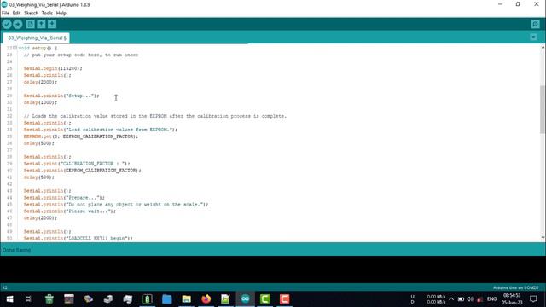Click the battery system tray icon
The width and height of the screenshot is (546, 307).
[x=461, y=299]
